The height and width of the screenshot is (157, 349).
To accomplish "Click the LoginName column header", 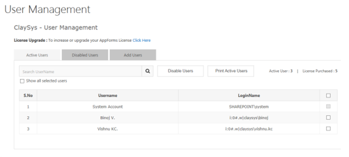I will (x=249, y=95).
